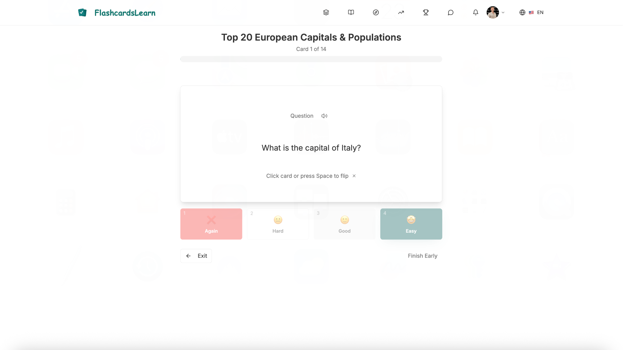This screenshot has height=350, width=623.
Task: Play question audio with speaker icon
Action: (324, 116)
